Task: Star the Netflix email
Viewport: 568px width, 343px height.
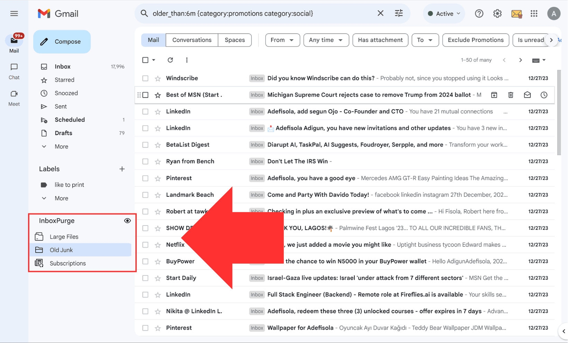Action: click(x=158, y=245)
